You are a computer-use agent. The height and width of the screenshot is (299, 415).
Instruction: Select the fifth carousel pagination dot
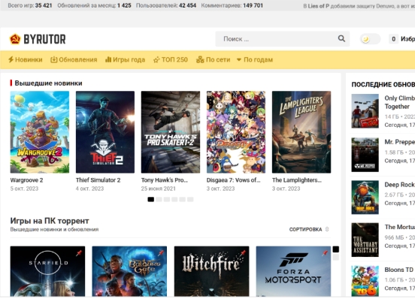pos(183,199)
